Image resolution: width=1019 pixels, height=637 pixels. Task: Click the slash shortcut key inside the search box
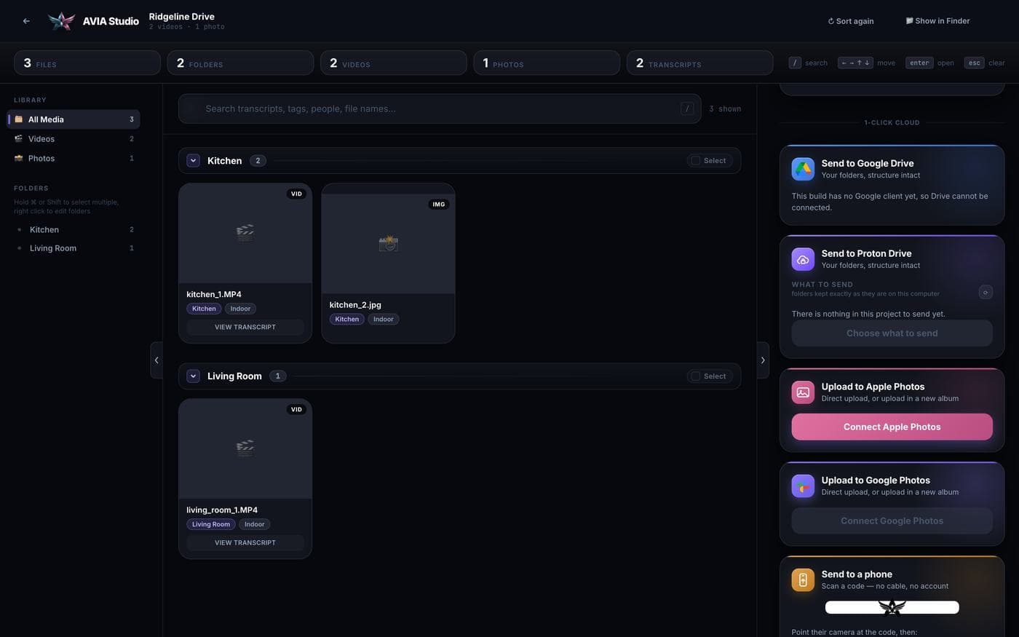pos(687,108)
